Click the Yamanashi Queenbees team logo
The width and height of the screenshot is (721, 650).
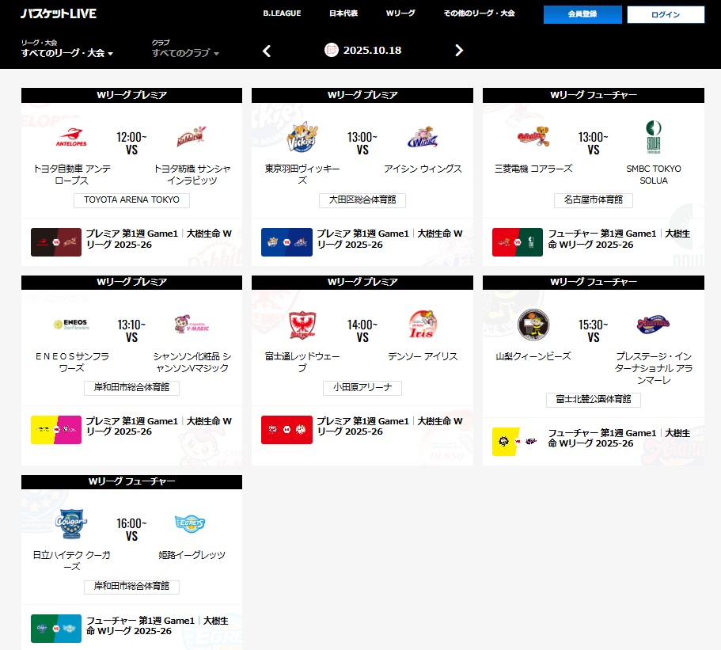coord(533,325)
